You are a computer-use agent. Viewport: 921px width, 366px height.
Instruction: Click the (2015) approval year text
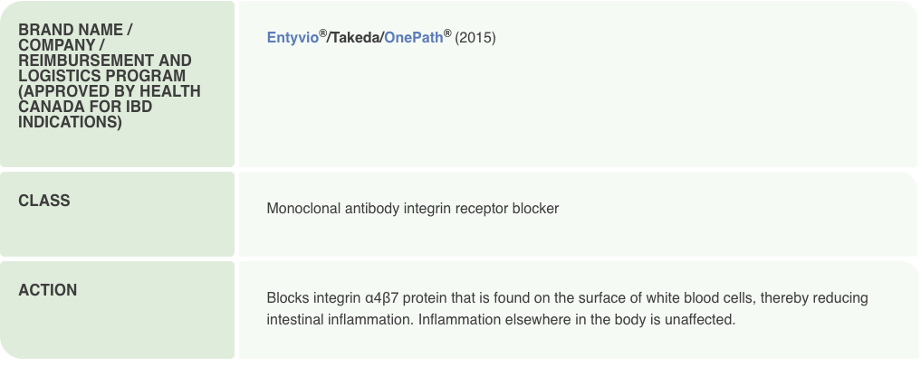coord(475,38)
